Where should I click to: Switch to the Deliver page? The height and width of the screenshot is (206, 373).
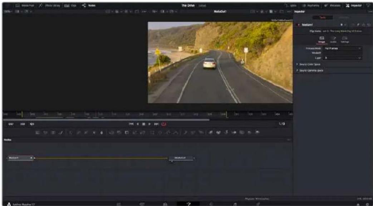pyautogui.click(x=257, y=204)
